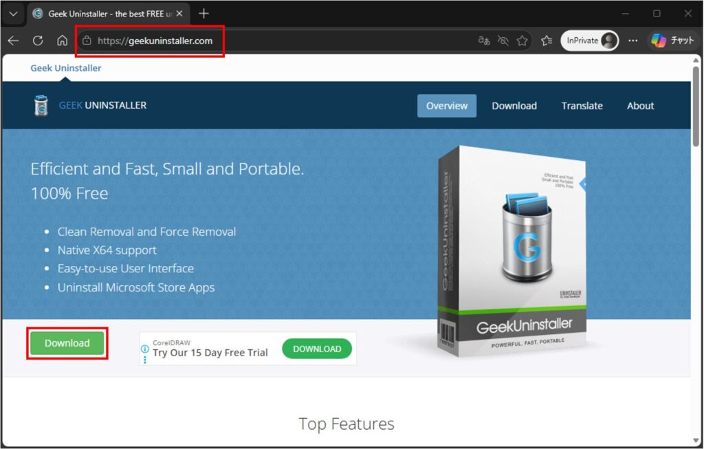
Task: Open the tab search chevron dropdown
Action: [x=13, y=13]
